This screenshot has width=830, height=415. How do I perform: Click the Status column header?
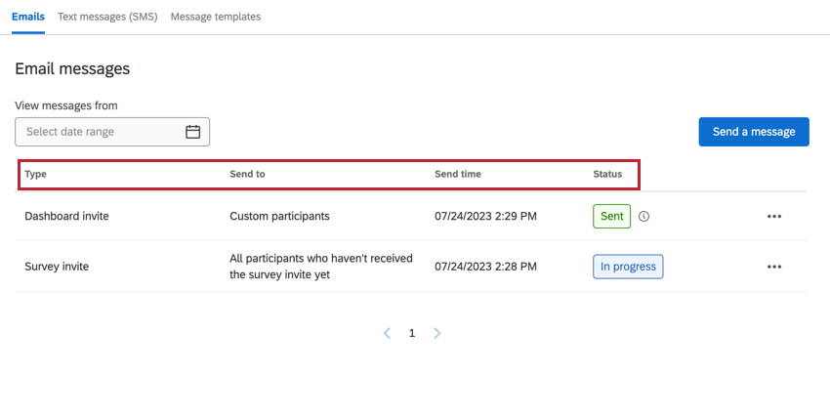(x=607, y=175)
